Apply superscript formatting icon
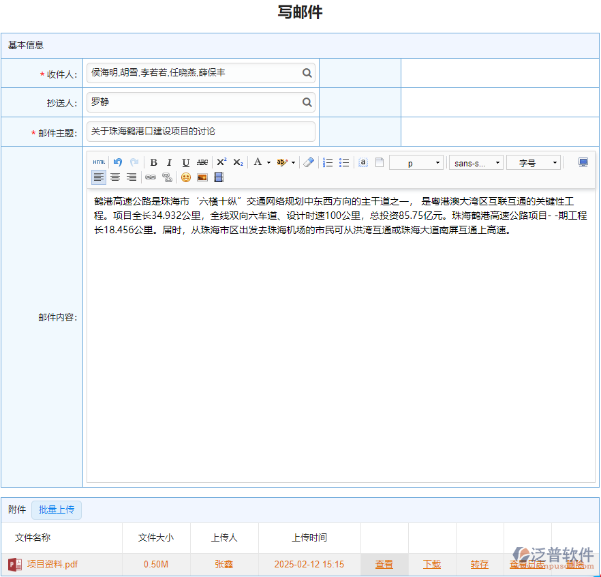601x577 pixels. [x=221, y=162]
